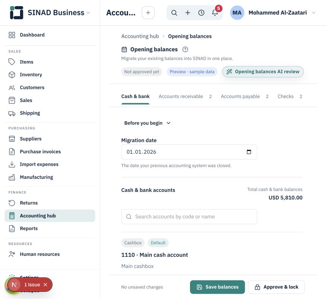Click the help question mark beside Opening balances
This screenshot has width=326, height=299.
[185, 49]
